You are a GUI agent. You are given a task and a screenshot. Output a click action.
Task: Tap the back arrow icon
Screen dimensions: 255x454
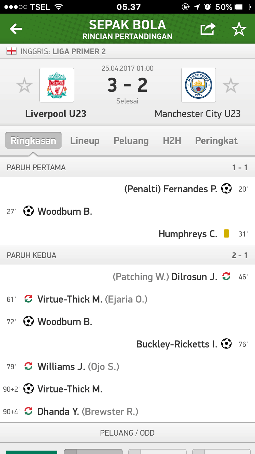[16, 29]
